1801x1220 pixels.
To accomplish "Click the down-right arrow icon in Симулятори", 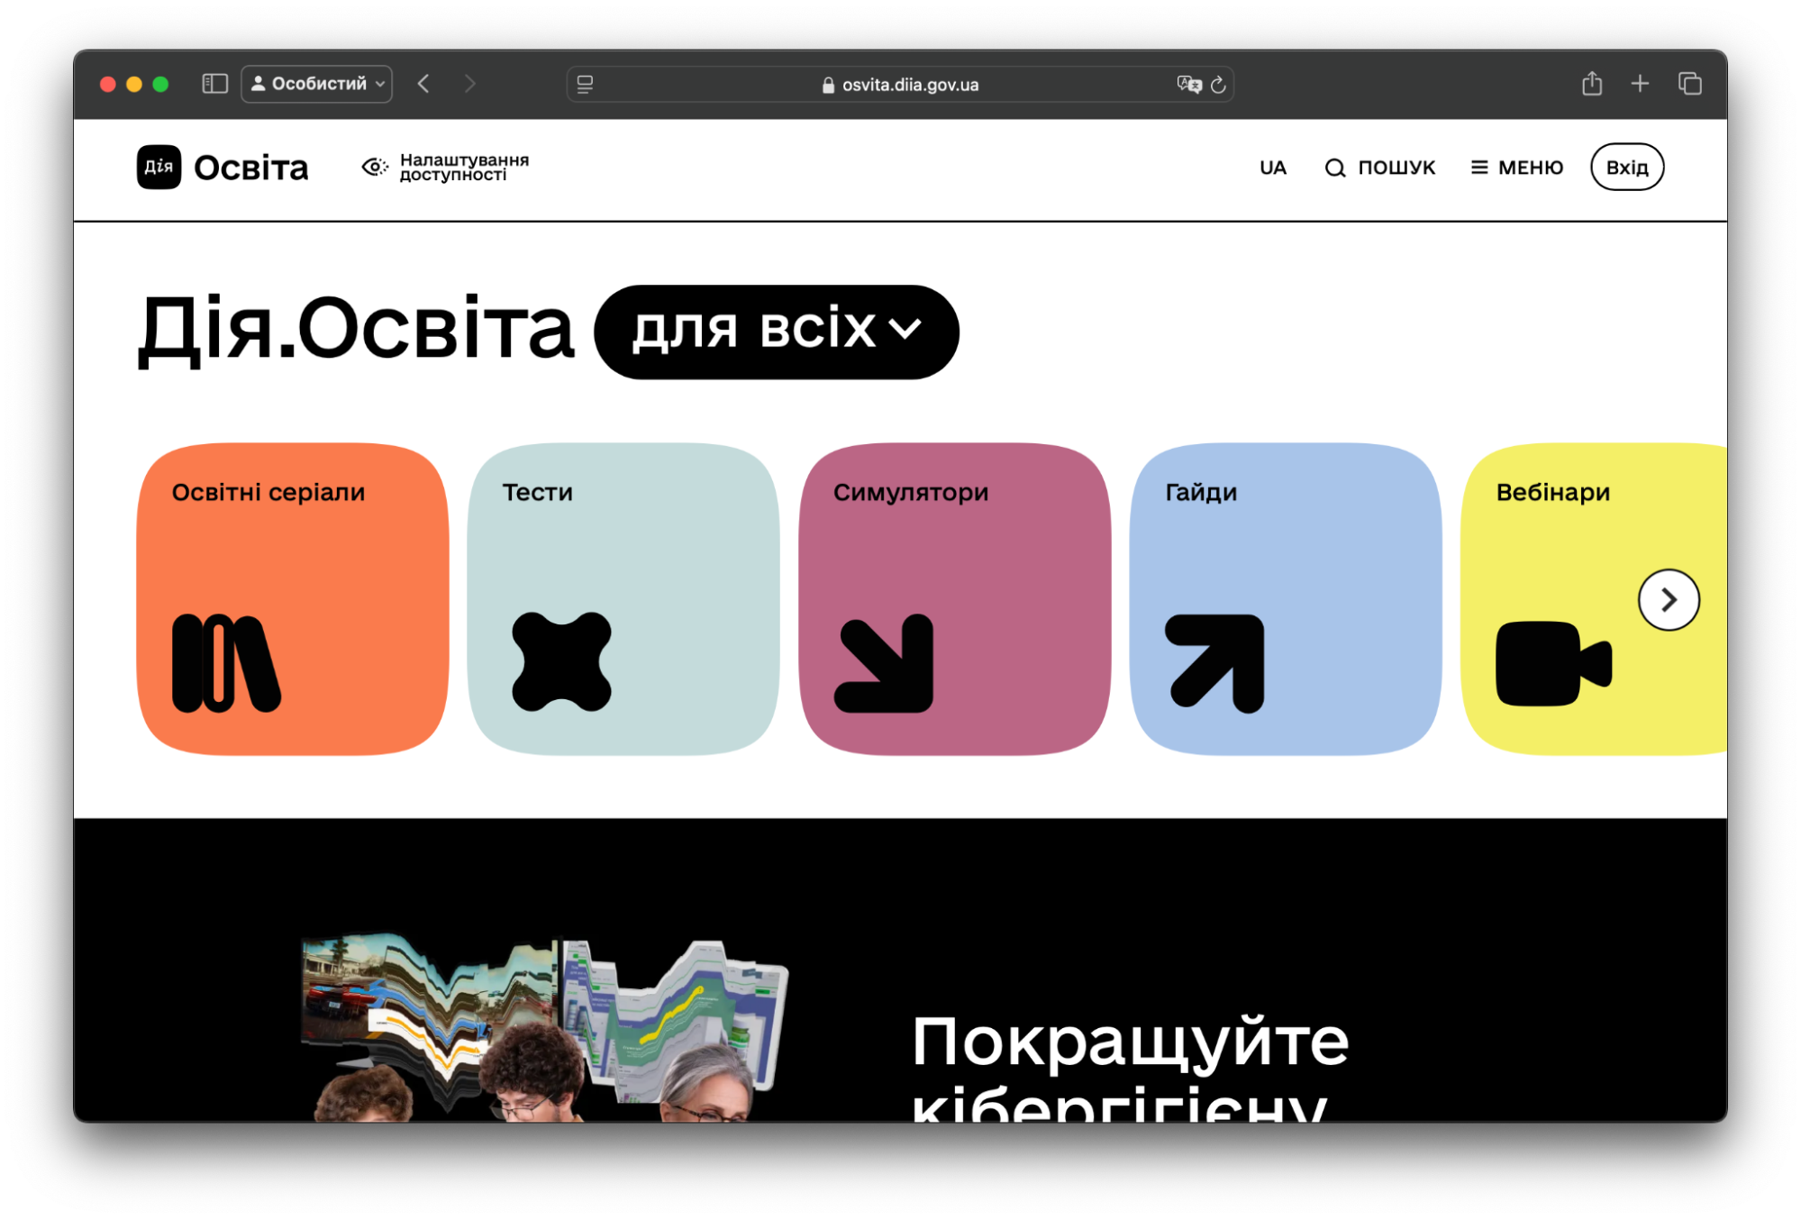I will point(885,663).
